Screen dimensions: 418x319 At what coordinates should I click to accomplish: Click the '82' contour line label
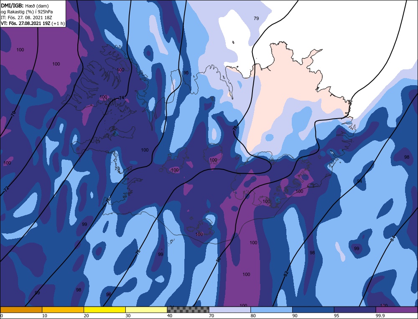(x=286, y=273)
